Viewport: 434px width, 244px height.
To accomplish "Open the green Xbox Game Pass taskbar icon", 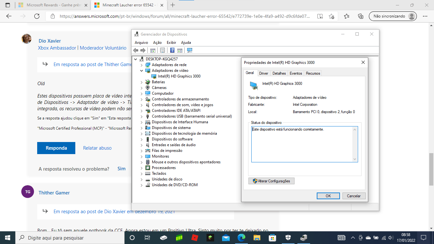I will [x=179, y=238].
